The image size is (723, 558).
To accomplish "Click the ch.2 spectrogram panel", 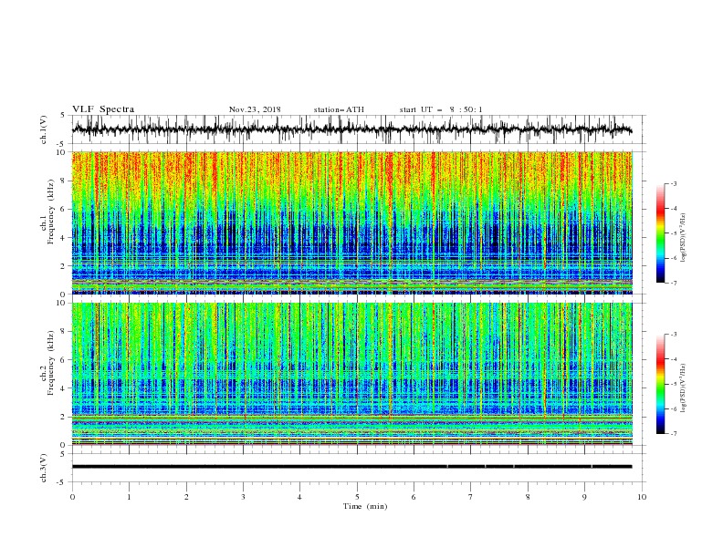I will 351,374.
